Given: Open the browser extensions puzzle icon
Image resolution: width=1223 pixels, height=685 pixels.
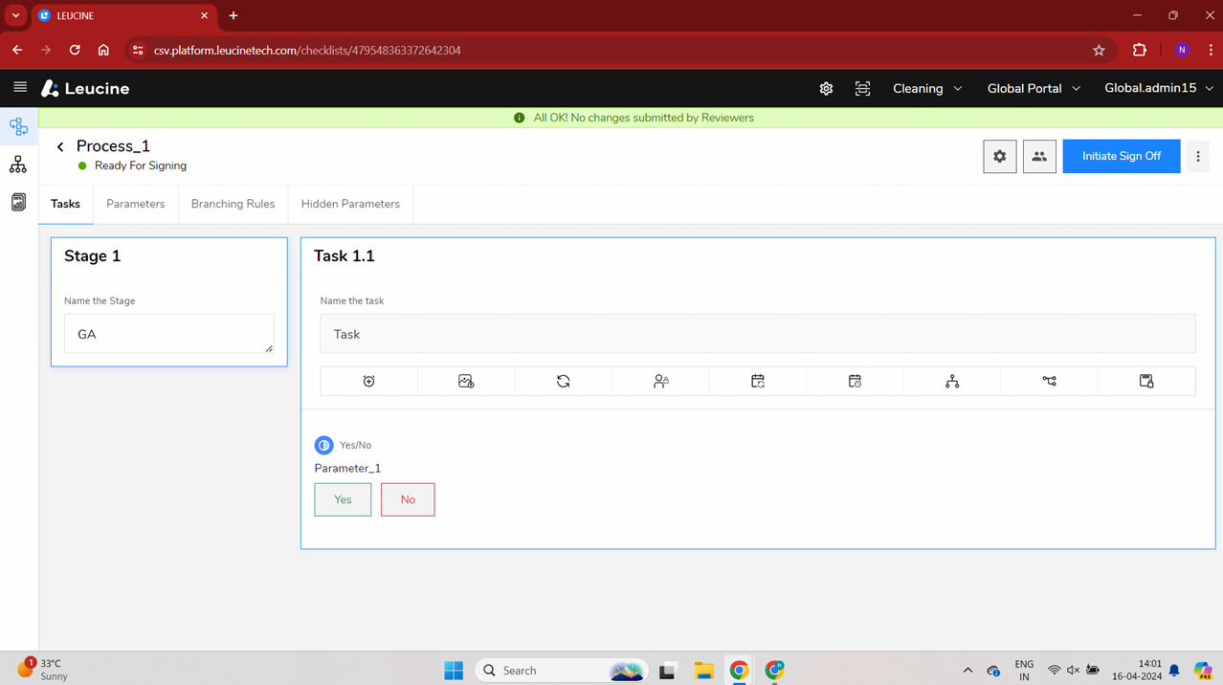Looking at the screenshot, I should tap(1139, 50).
